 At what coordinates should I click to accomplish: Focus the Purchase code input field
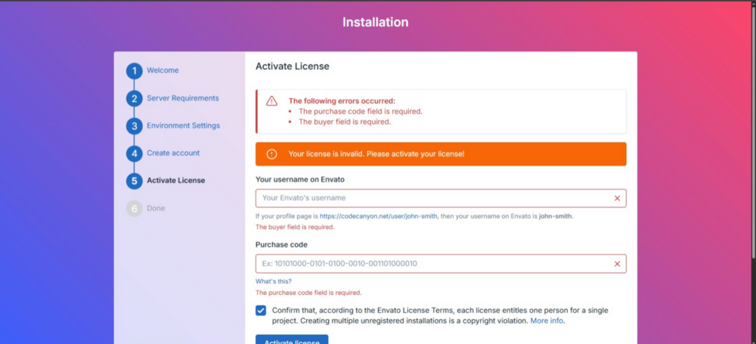(x=441, y=264)
